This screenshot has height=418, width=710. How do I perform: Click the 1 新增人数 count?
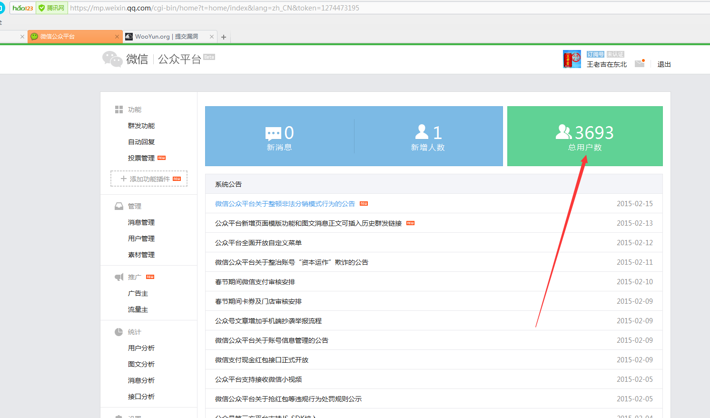[x=437, y=133]
